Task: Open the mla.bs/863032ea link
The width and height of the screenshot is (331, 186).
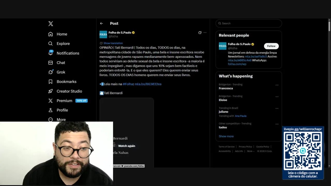Action: (x=148, y=84)
